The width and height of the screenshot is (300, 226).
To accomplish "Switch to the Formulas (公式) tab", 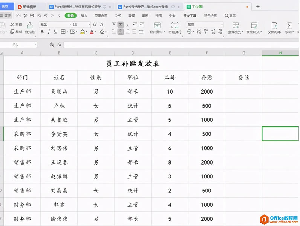I will [118, 16].
